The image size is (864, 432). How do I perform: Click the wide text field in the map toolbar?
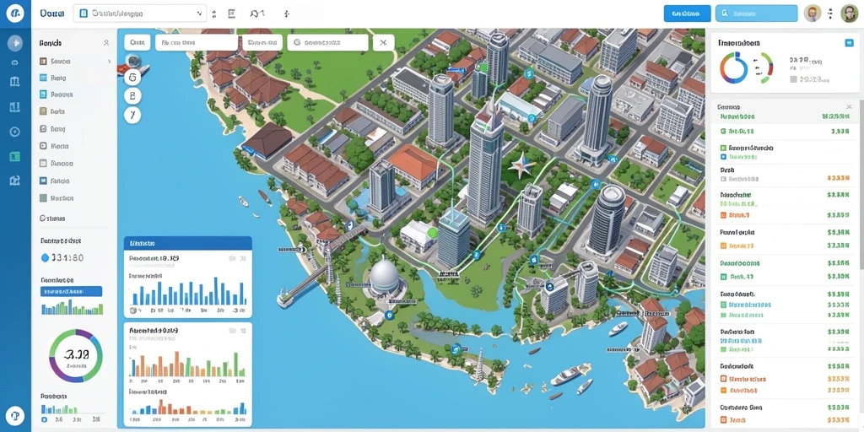197,42
